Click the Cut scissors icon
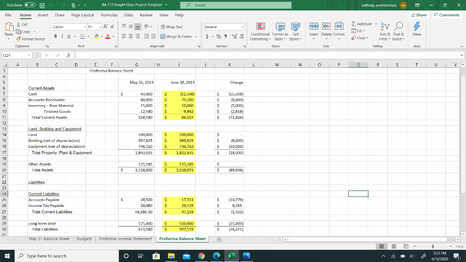The width and height of the screenshot is (466, 262). (18, 25)
